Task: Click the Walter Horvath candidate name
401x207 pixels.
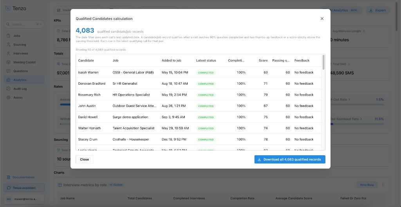Action: point(89,128)
